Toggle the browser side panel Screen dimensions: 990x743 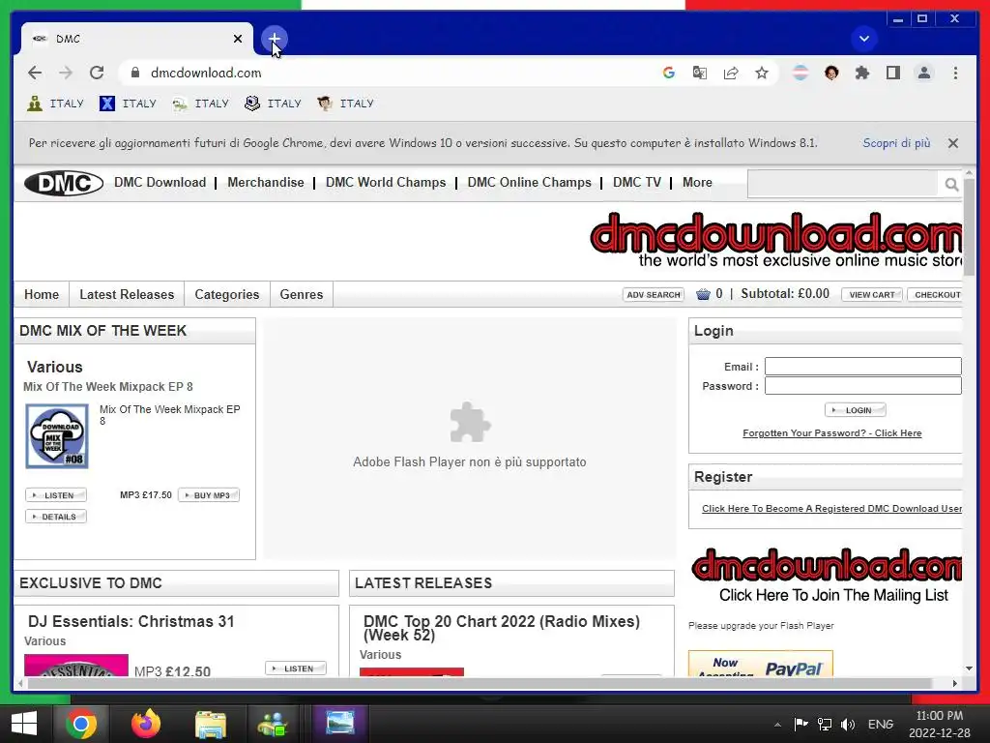point(892,73)
